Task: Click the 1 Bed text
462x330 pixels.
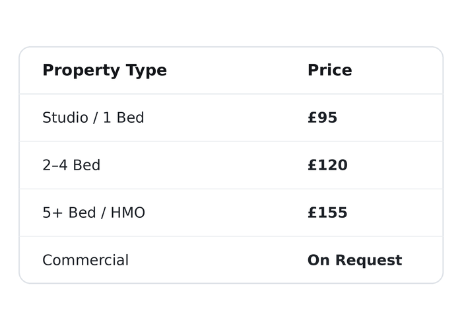Action: click(123, 117)
